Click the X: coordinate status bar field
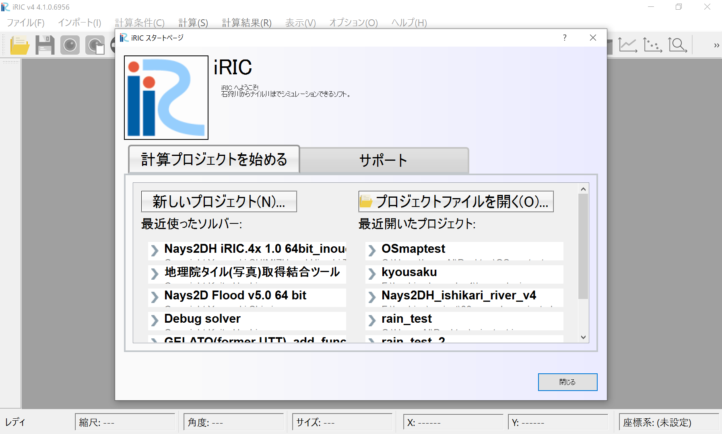 coord(453,422)
